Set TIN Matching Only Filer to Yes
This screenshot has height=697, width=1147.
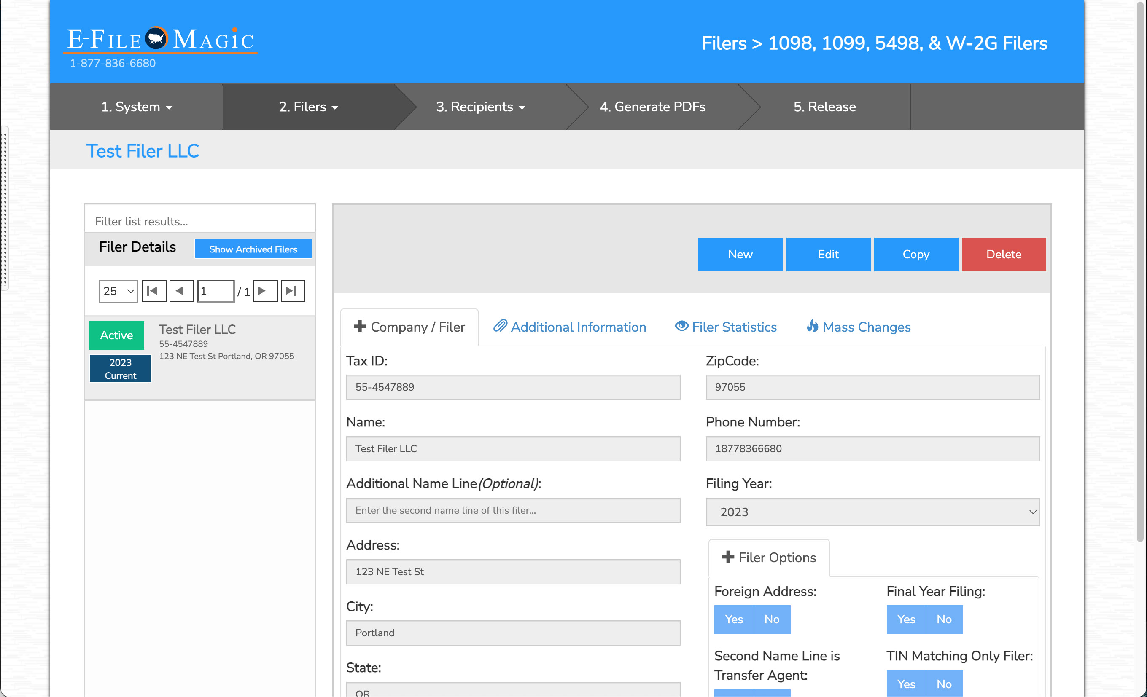click(906, 684)
